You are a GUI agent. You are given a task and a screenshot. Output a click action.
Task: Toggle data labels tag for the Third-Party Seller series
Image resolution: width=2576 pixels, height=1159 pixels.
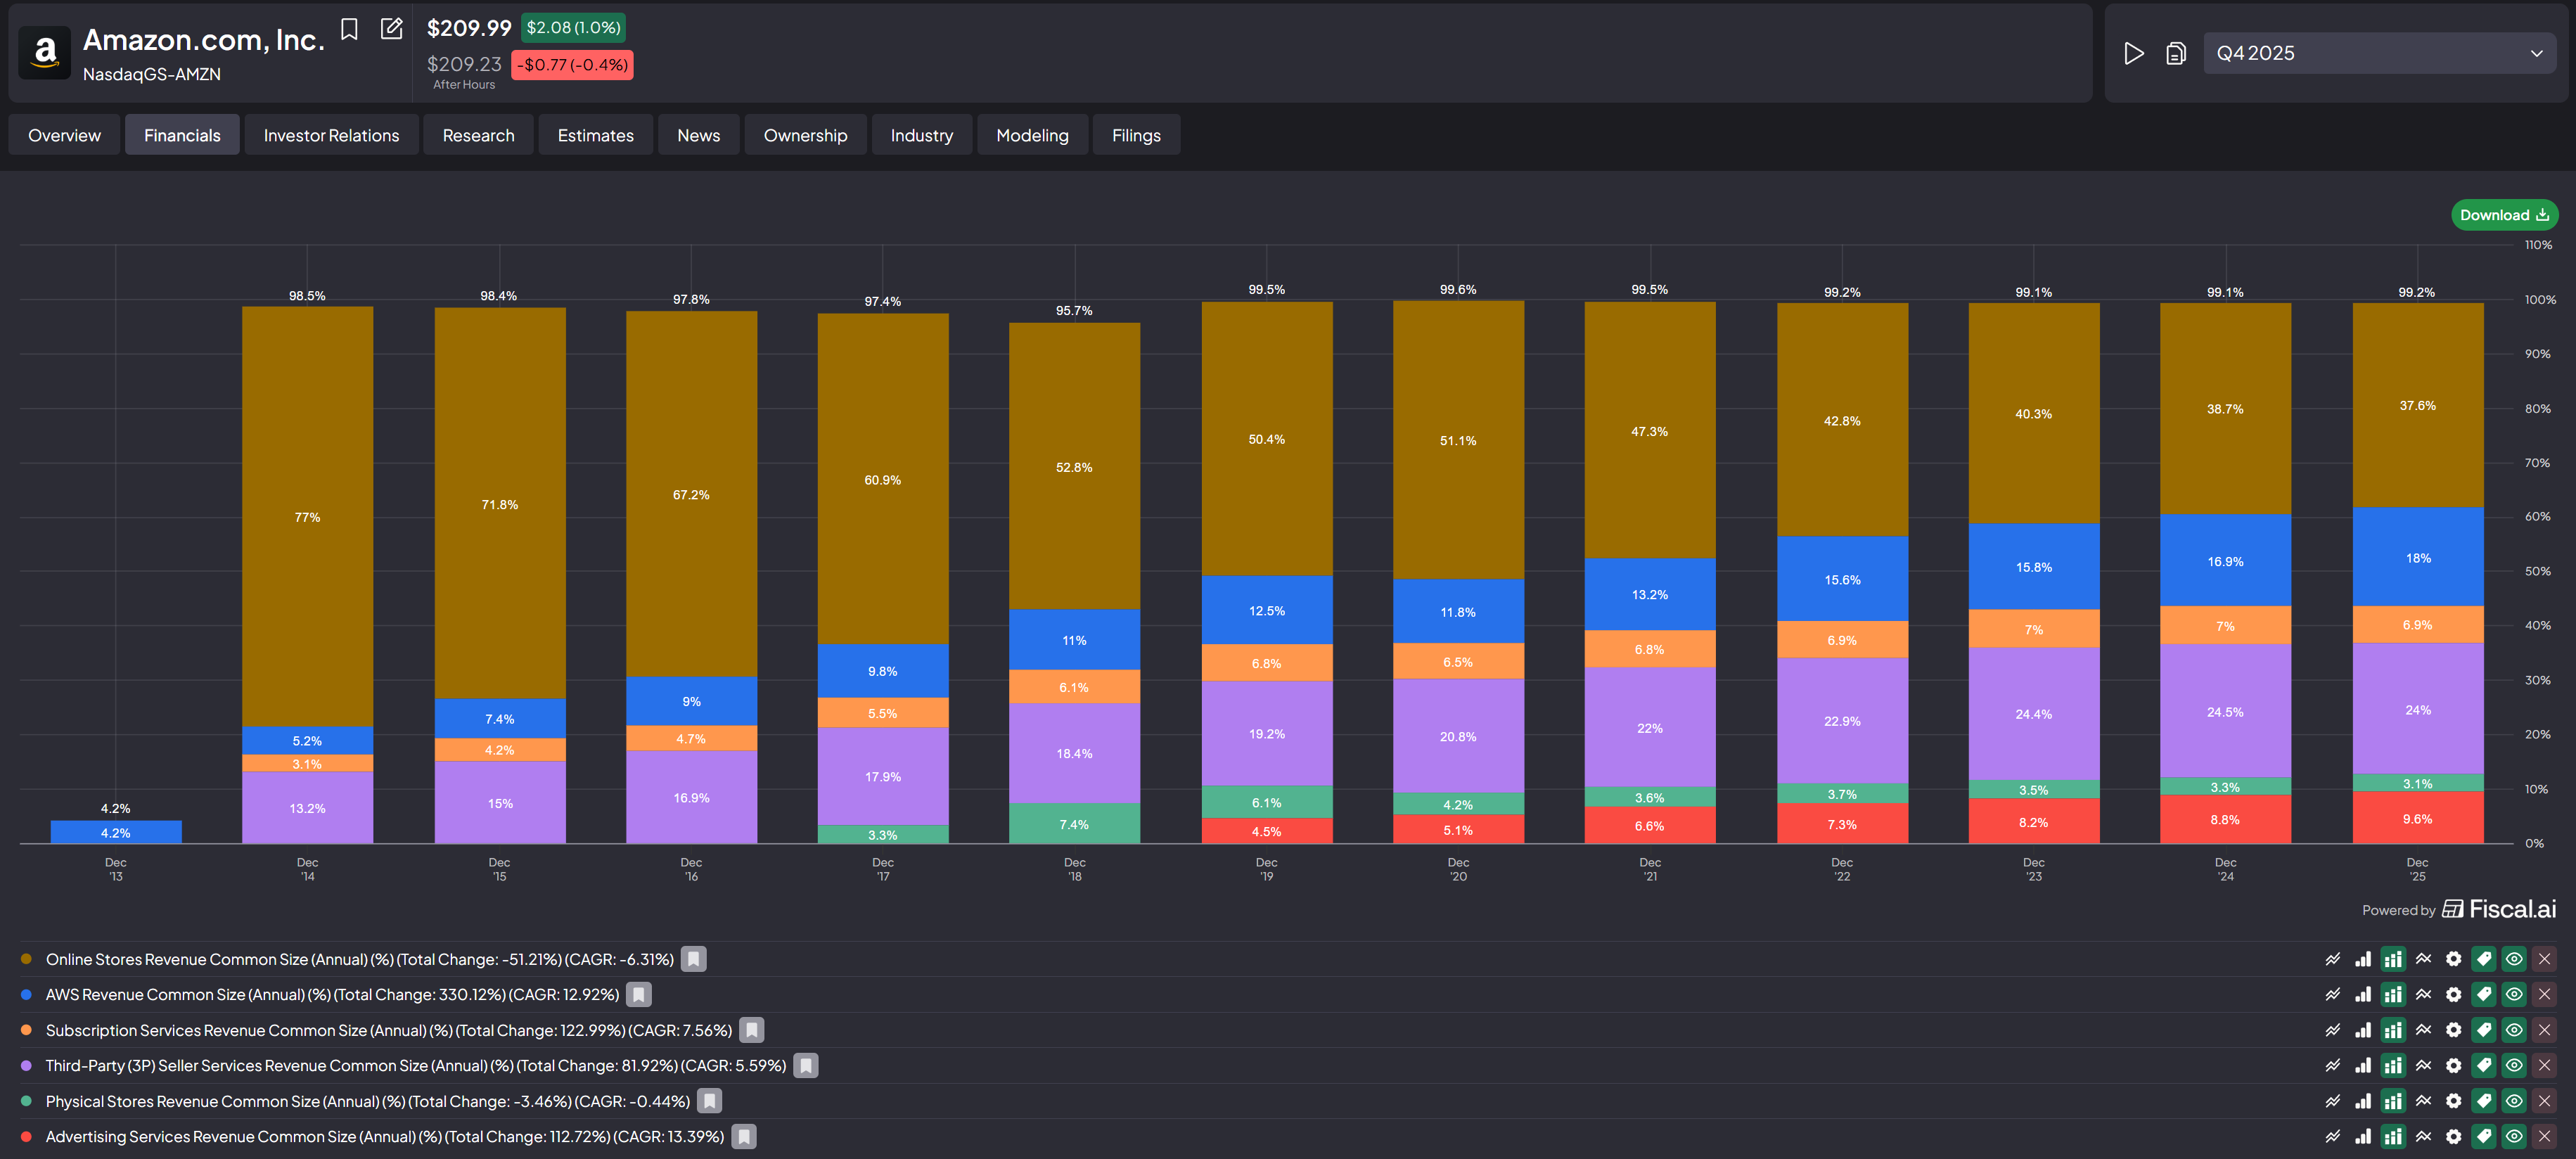pos(2483,1065)
